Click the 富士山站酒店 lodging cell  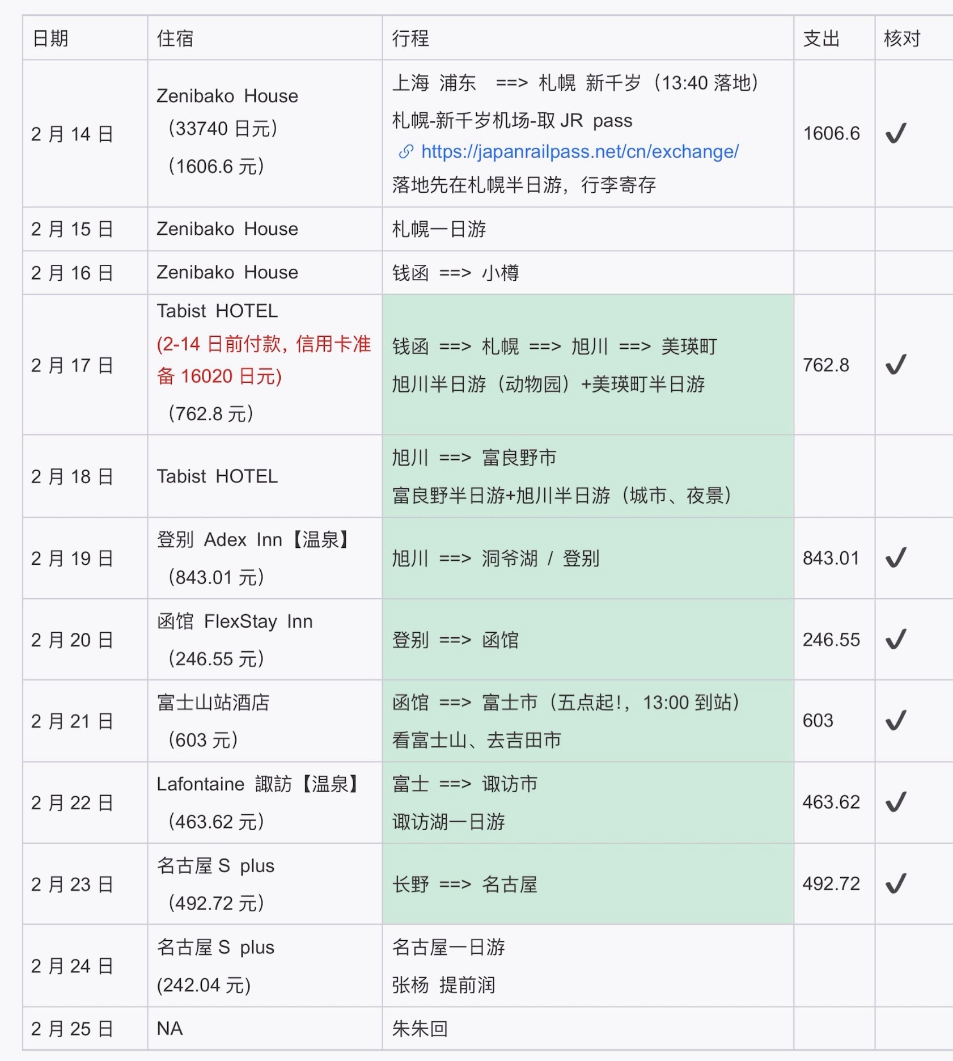click(213, 703)
